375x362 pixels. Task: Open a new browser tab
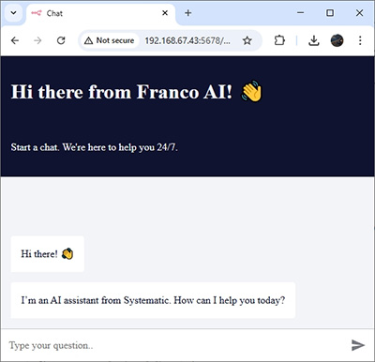tap(187, 13)
